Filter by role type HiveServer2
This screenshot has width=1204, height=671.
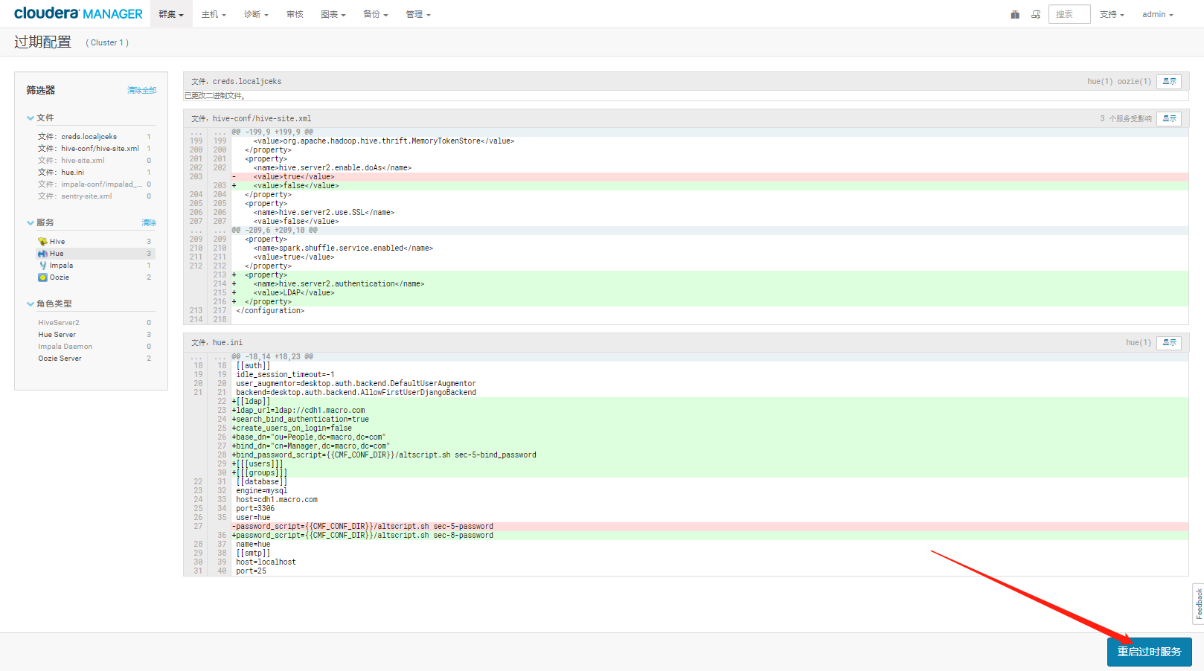click(59, 323)
